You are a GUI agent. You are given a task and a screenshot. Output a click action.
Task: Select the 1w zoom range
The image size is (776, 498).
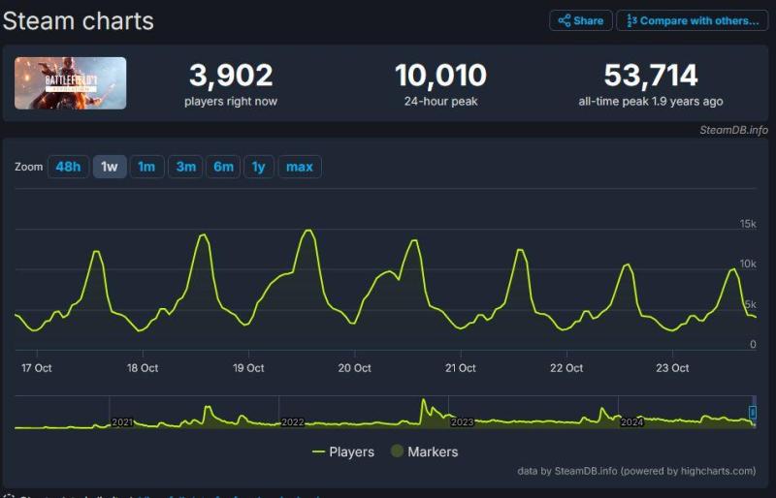point(110,167)
